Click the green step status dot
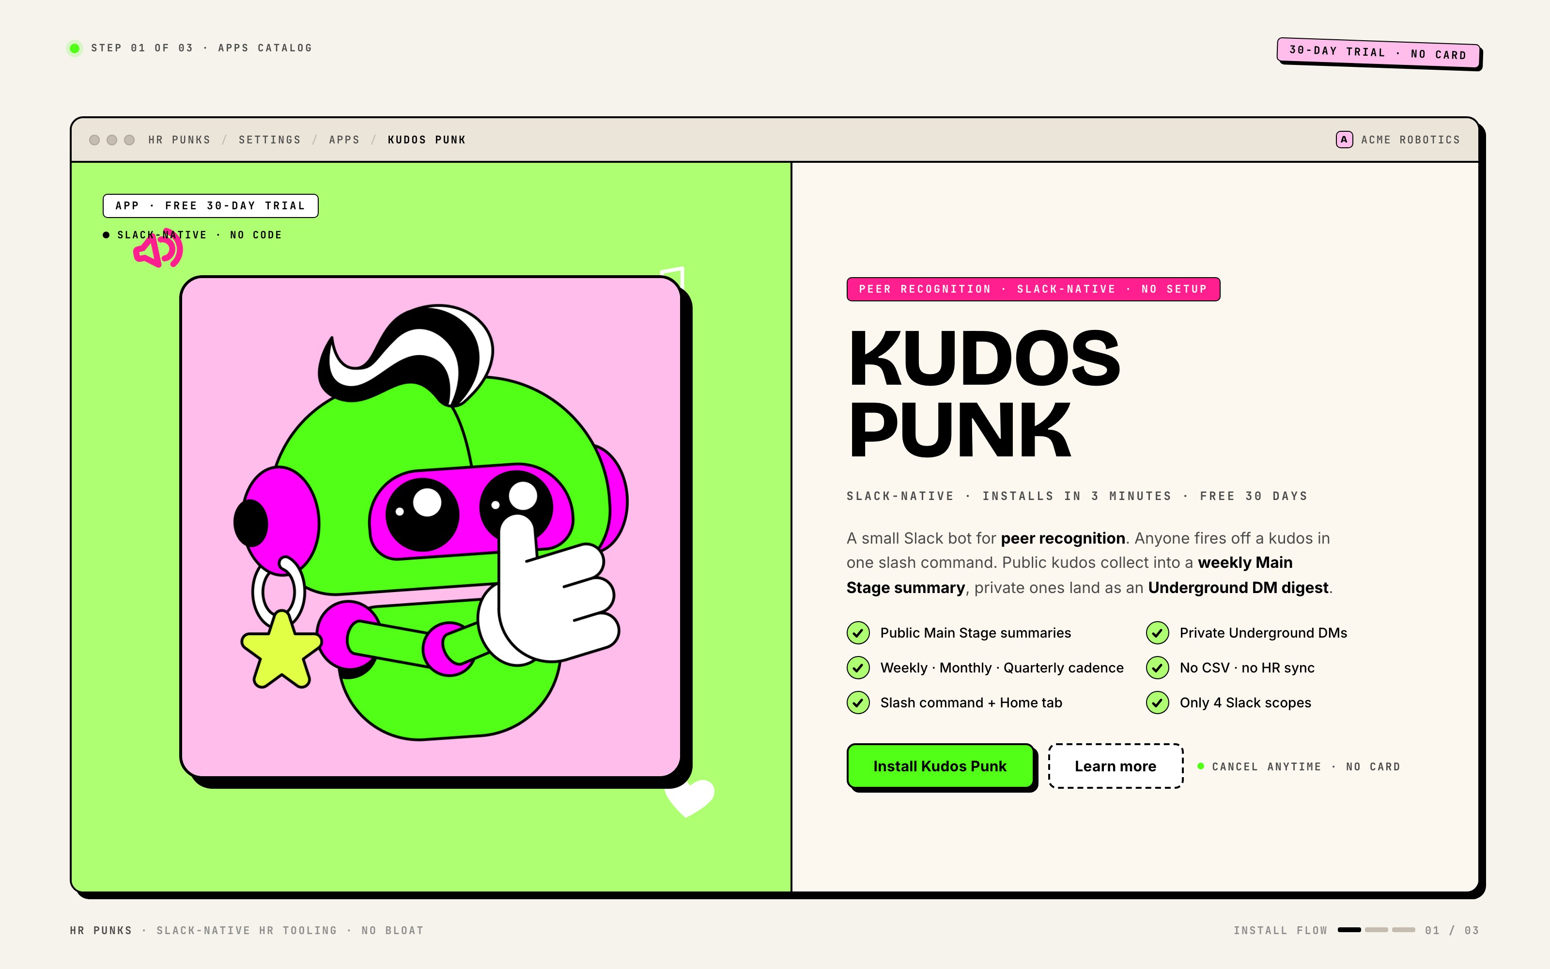The width and height of the screenshot is (1550, 969). coord(75,48)
